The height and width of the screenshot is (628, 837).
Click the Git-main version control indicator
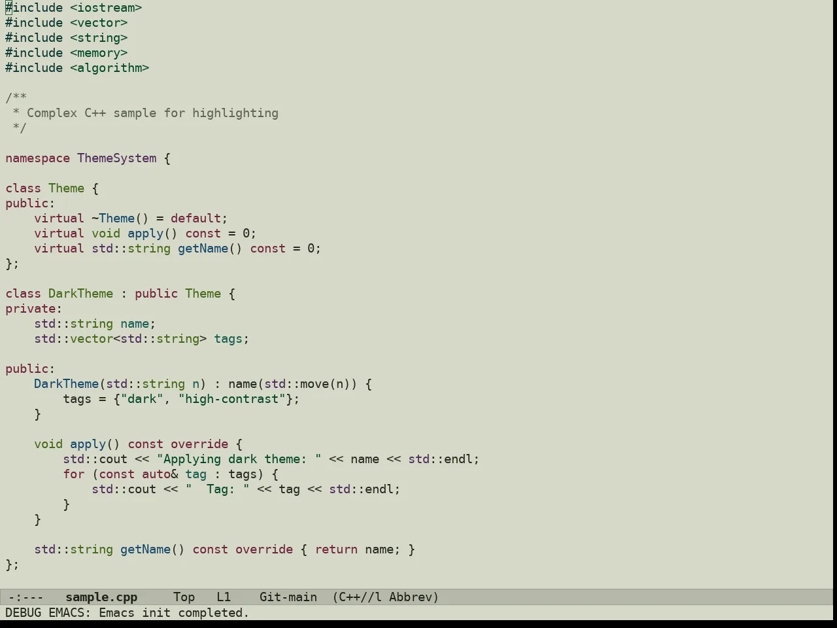(x=288, y=597)
